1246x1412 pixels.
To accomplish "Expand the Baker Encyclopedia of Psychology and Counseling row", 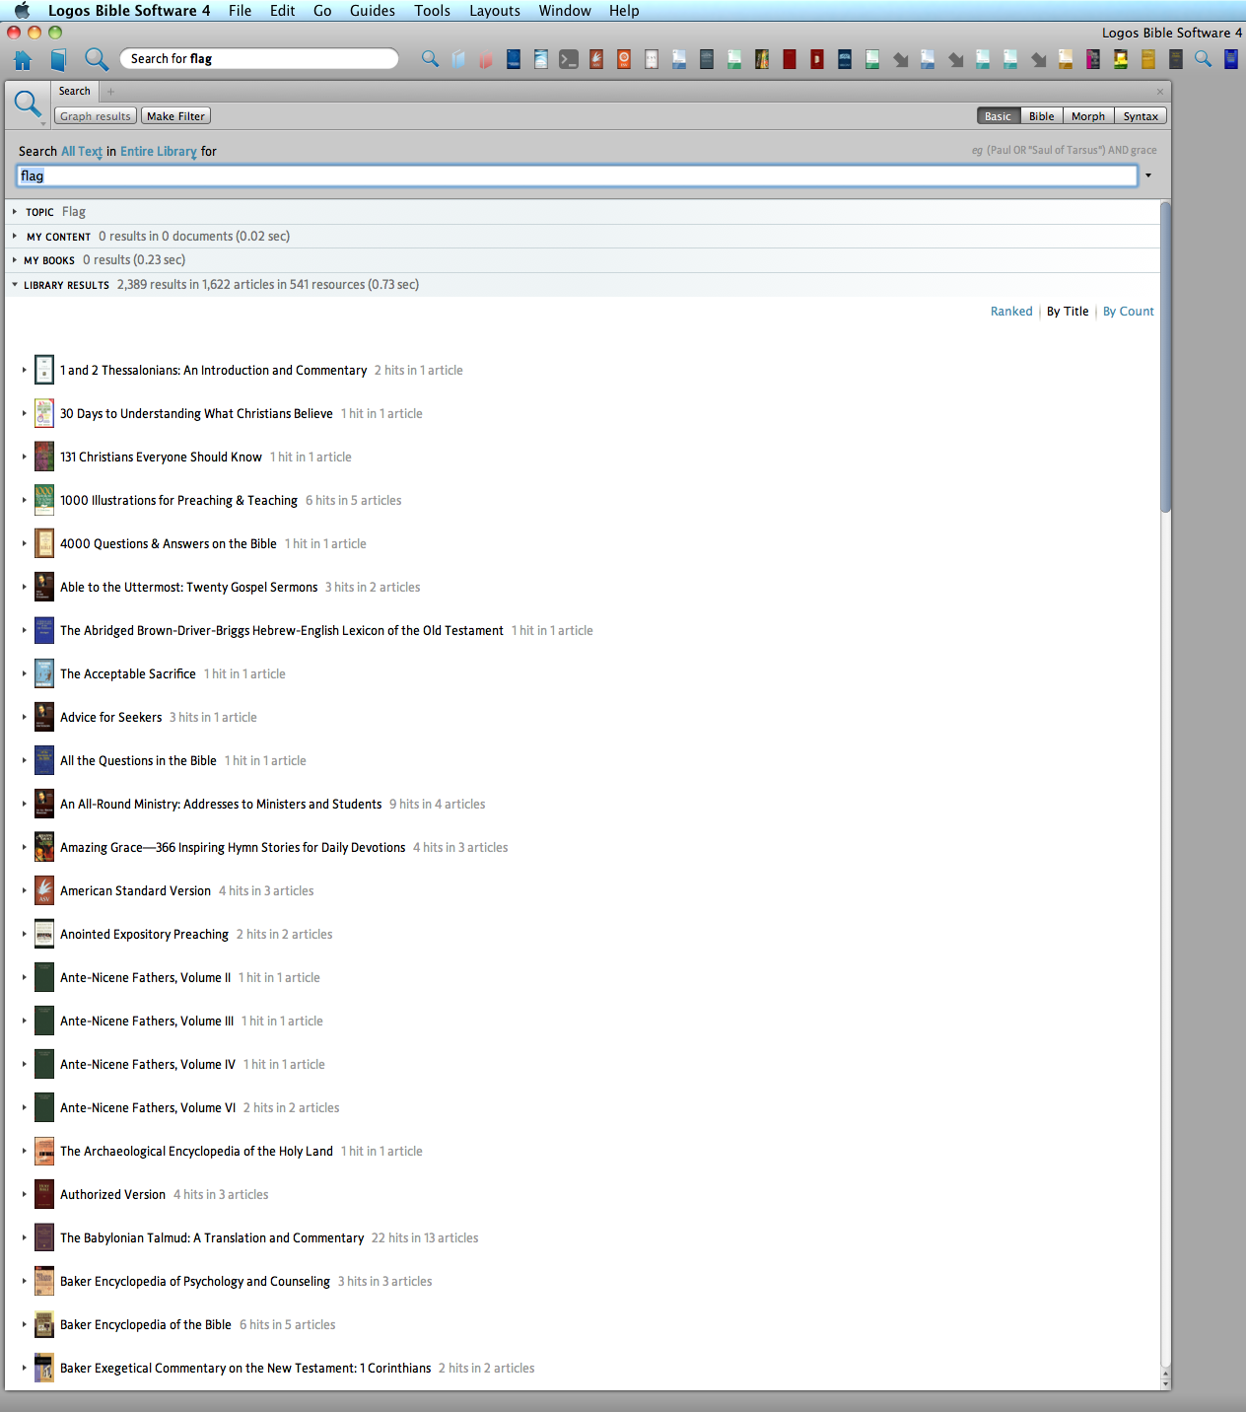I will pos(25,1281).
